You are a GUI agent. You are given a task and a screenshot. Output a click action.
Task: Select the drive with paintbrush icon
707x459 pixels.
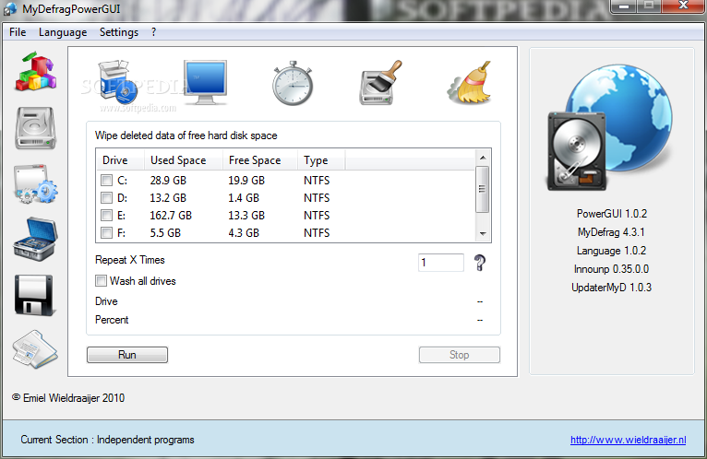380,83
